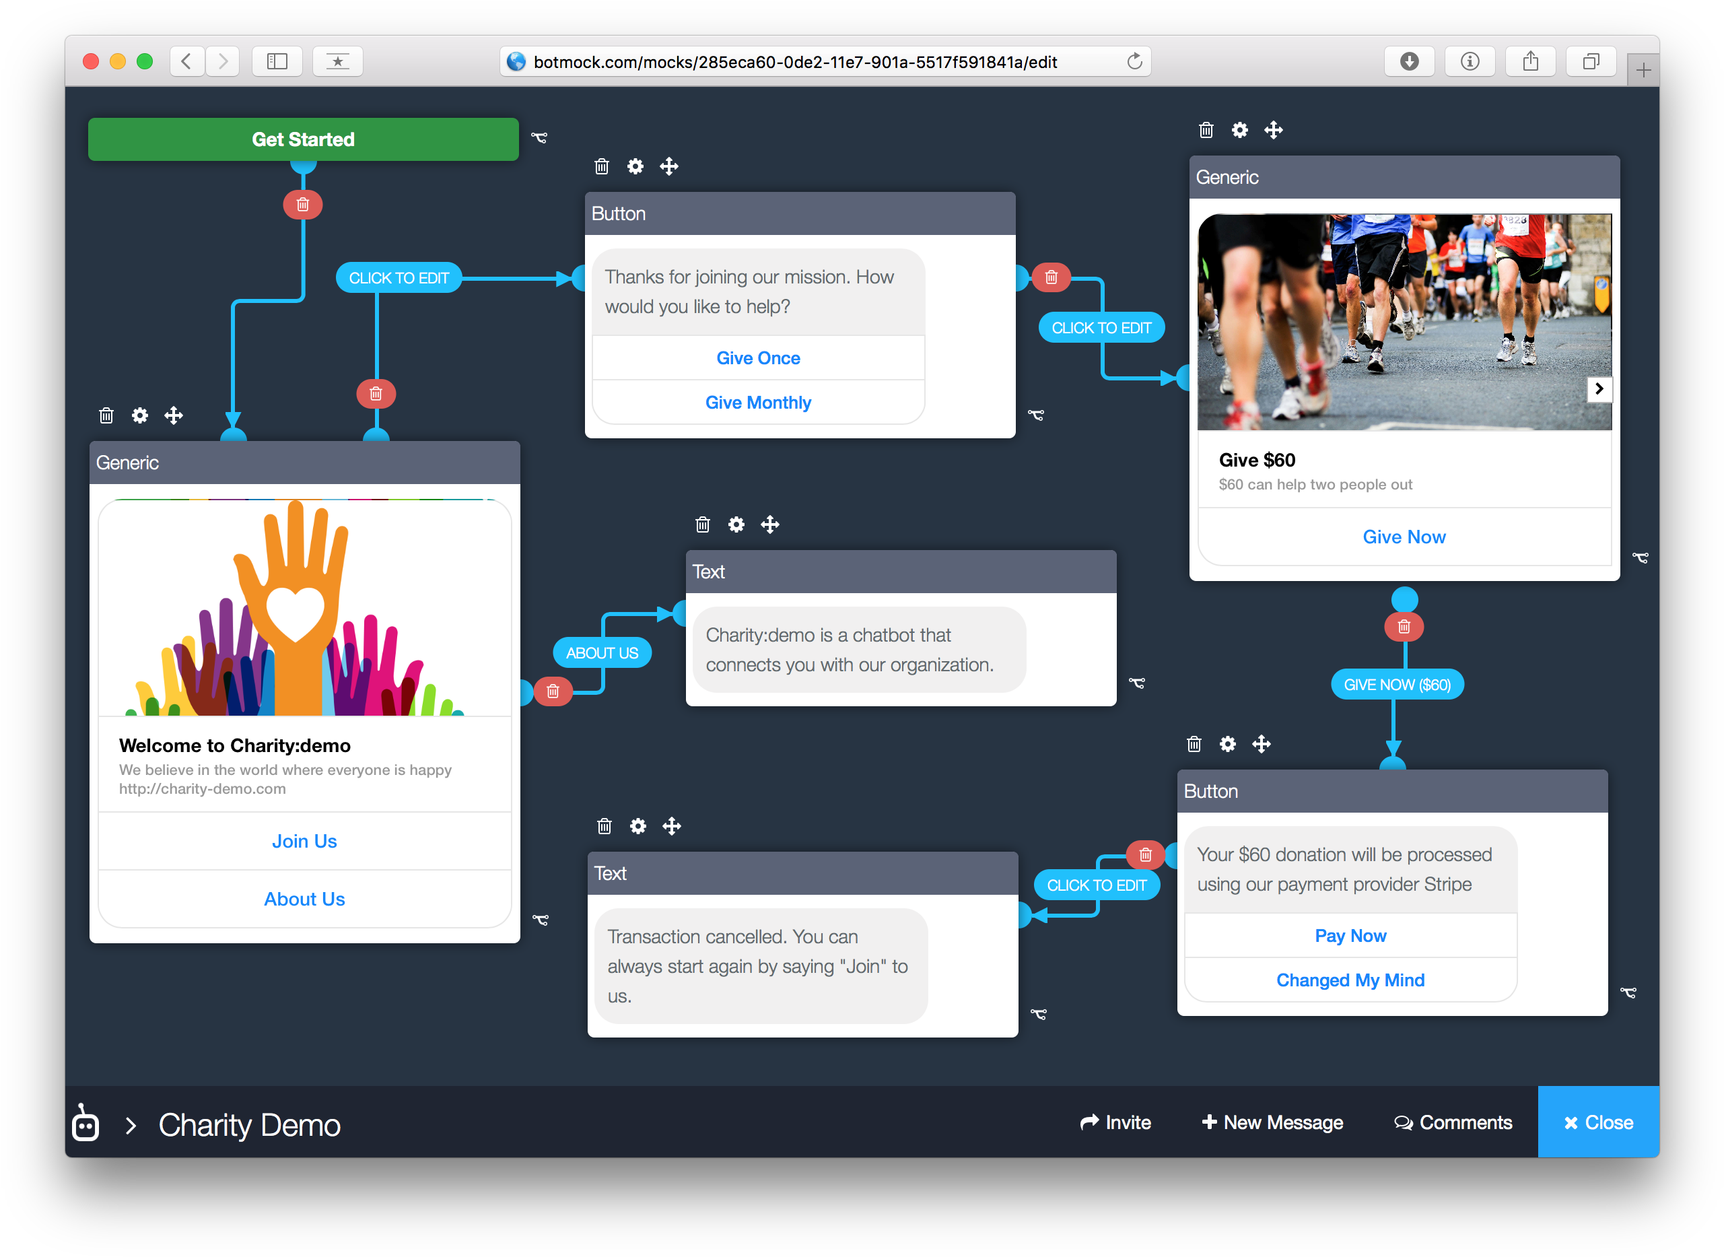Open Invite in bottom bar
Viewport: 1724px width, 1257px height.
tap(1115, 1123)
